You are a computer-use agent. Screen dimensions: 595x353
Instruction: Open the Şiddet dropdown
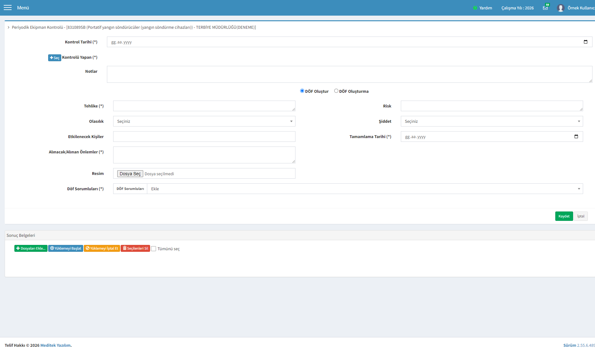pos(492,121)
